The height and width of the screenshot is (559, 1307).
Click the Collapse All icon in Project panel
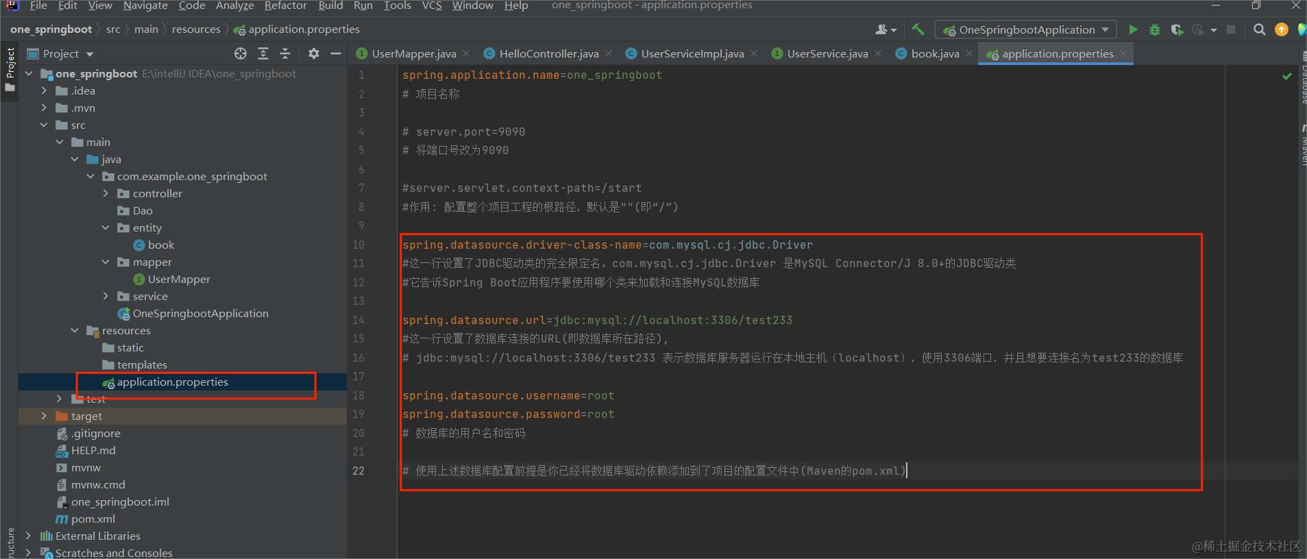click(x=285, y=53)
